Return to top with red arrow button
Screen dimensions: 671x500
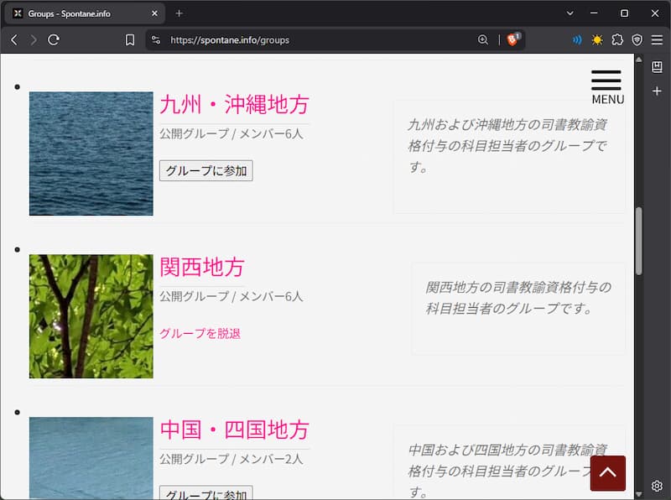coord(607,473)
